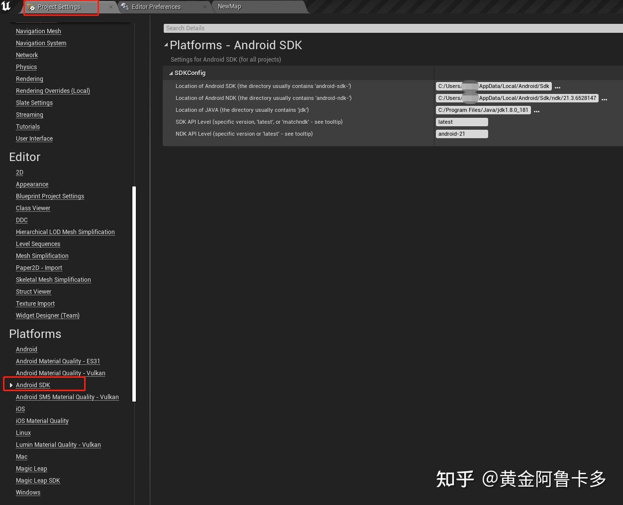Image resolution: width=623 pixels, height=505 pixels.
Task: Open the 2D editor settings
Action: (x=19, y=172)
